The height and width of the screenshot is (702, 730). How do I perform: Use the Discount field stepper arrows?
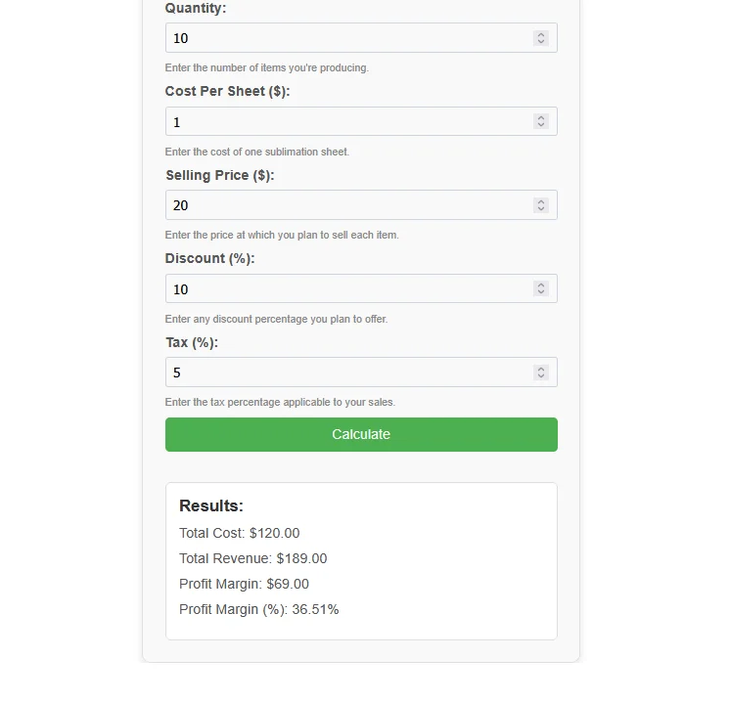[x=541, y=288]
